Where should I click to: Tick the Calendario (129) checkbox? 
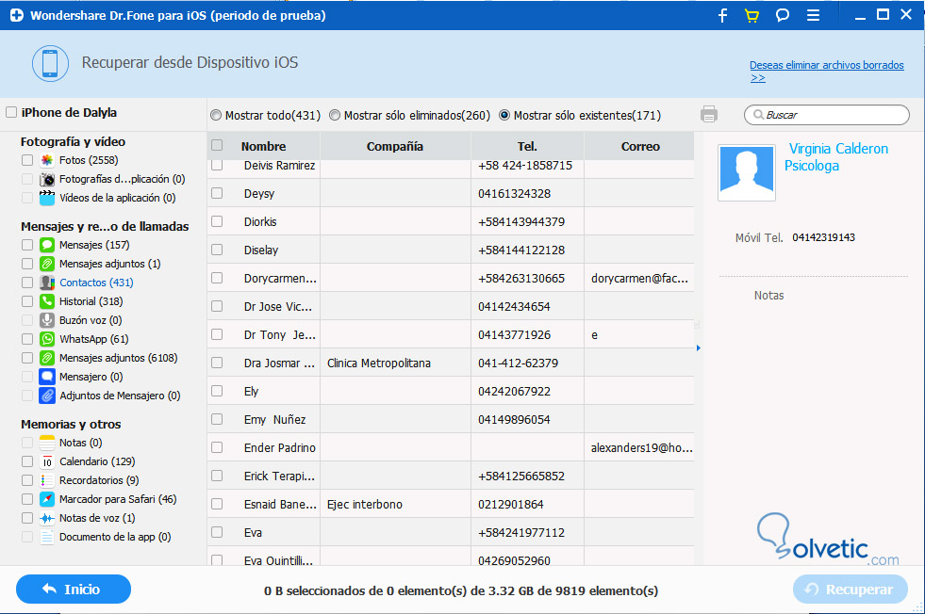27,462
